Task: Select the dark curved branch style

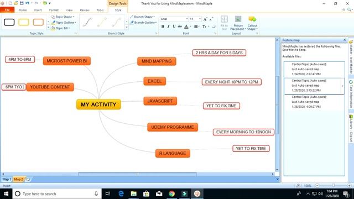Action: click(87, 22)
